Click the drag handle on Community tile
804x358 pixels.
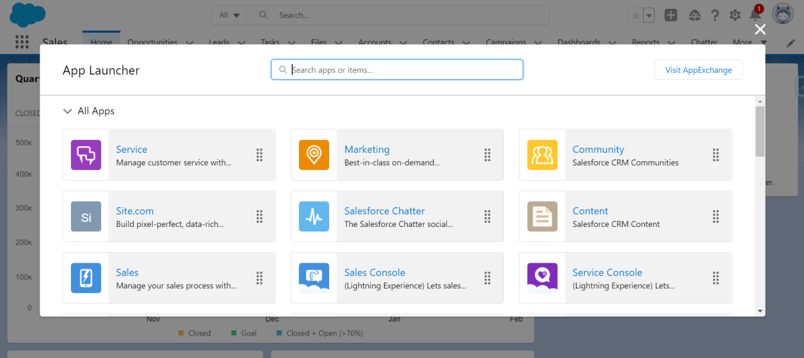[715, 155]
